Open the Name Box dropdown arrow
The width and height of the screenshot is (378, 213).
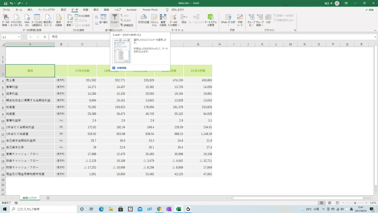click(19, 37)
